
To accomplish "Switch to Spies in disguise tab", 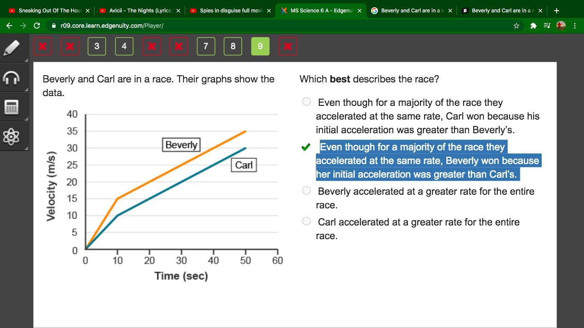I will (x=230, y=11).
